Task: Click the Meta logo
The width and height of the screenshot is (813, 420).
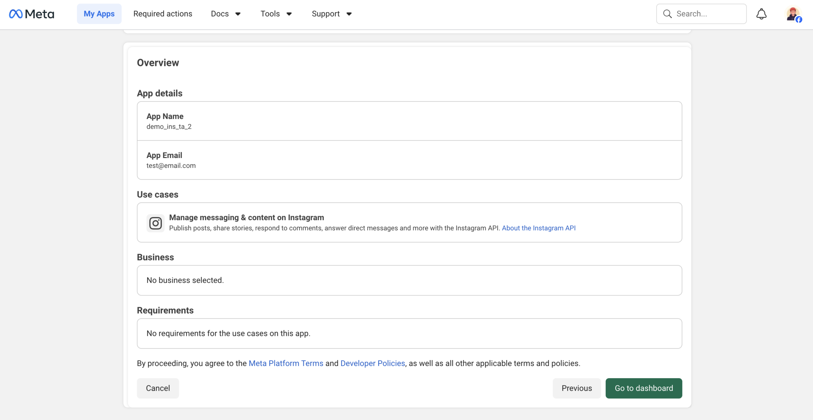Action: pyautogui.click(x=32, y=14)
